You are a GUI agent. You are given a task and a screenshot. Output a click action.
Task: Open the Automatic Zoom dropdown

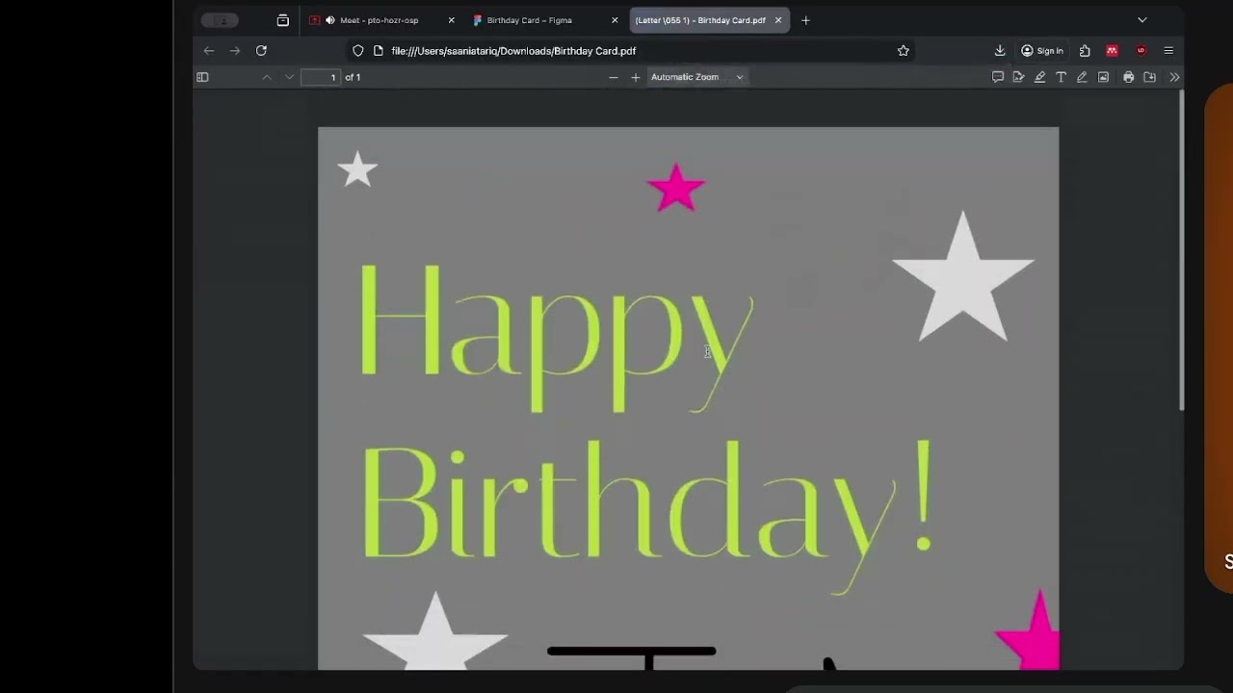coord(697,77)
